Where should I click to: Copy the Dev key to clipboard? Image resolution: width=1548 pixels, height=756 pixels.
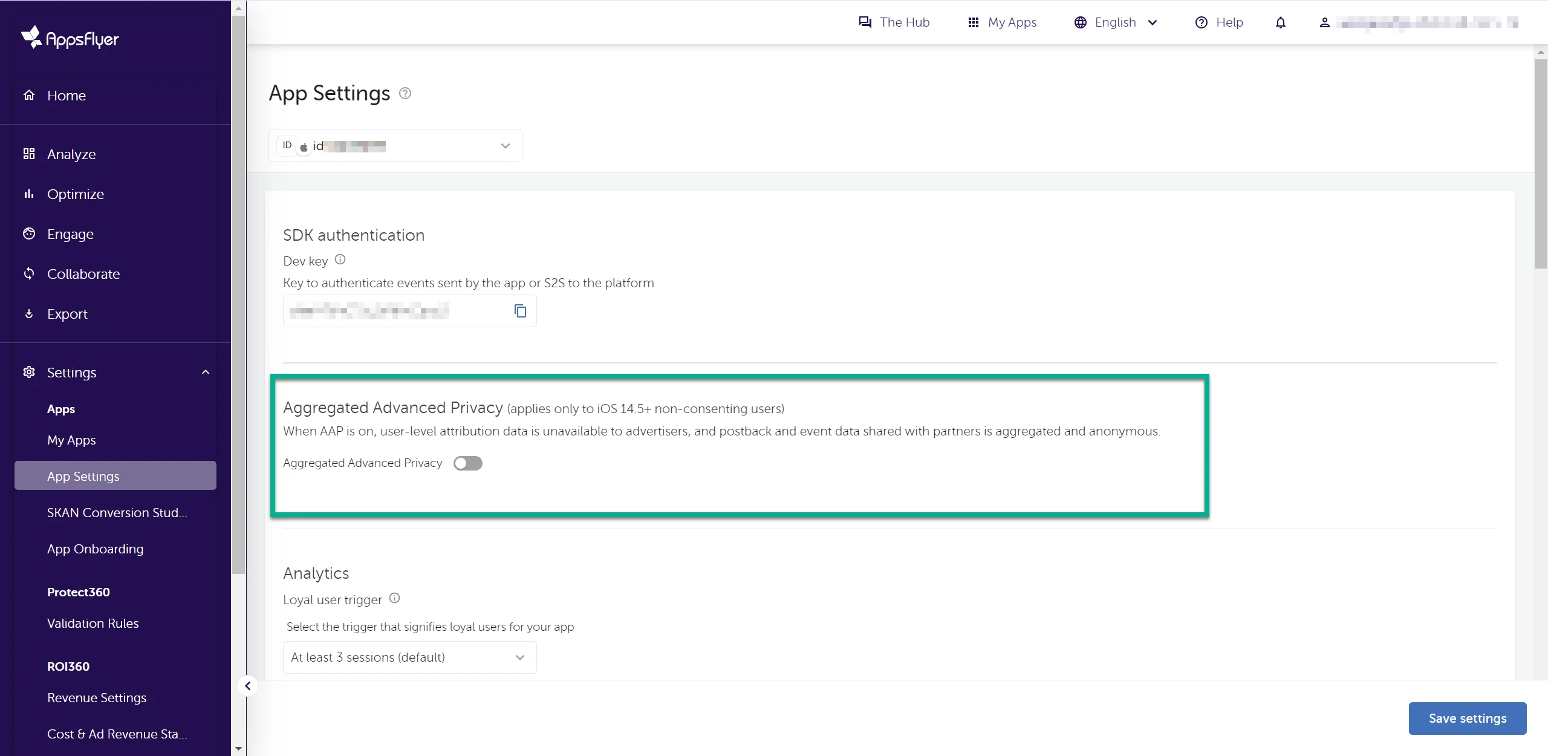519,310
